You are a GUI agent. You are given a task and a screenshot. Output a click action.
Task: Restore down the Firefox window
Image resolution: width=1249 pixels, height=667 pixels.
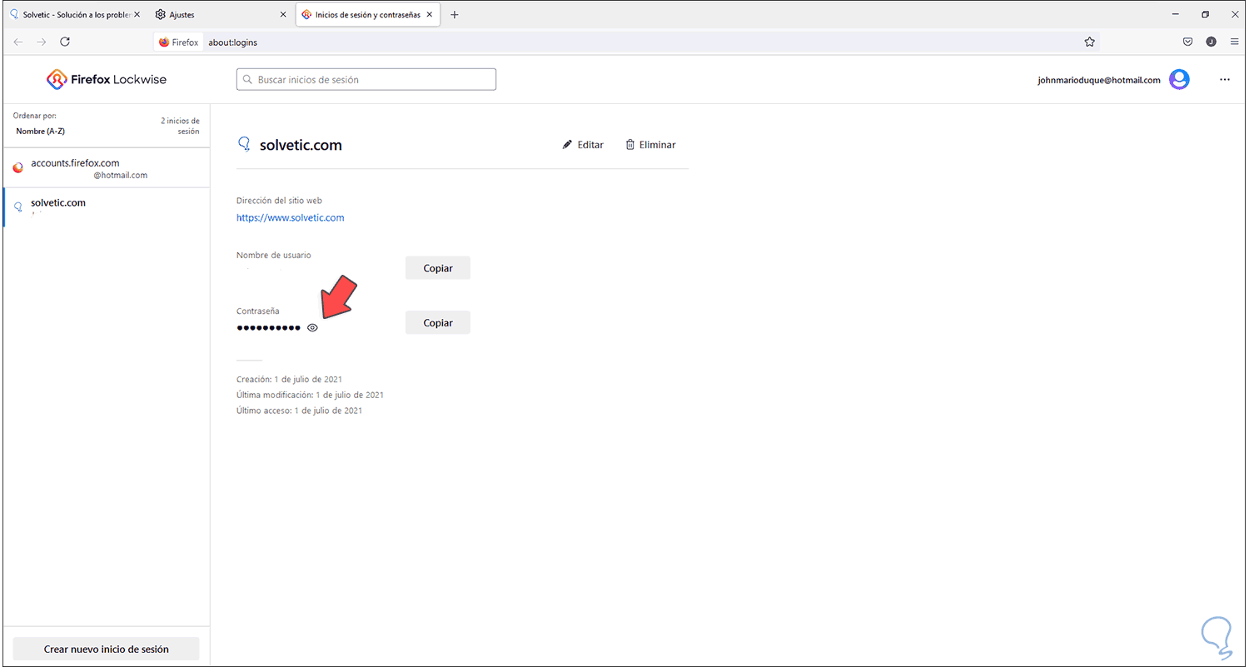pos(1205,14)
